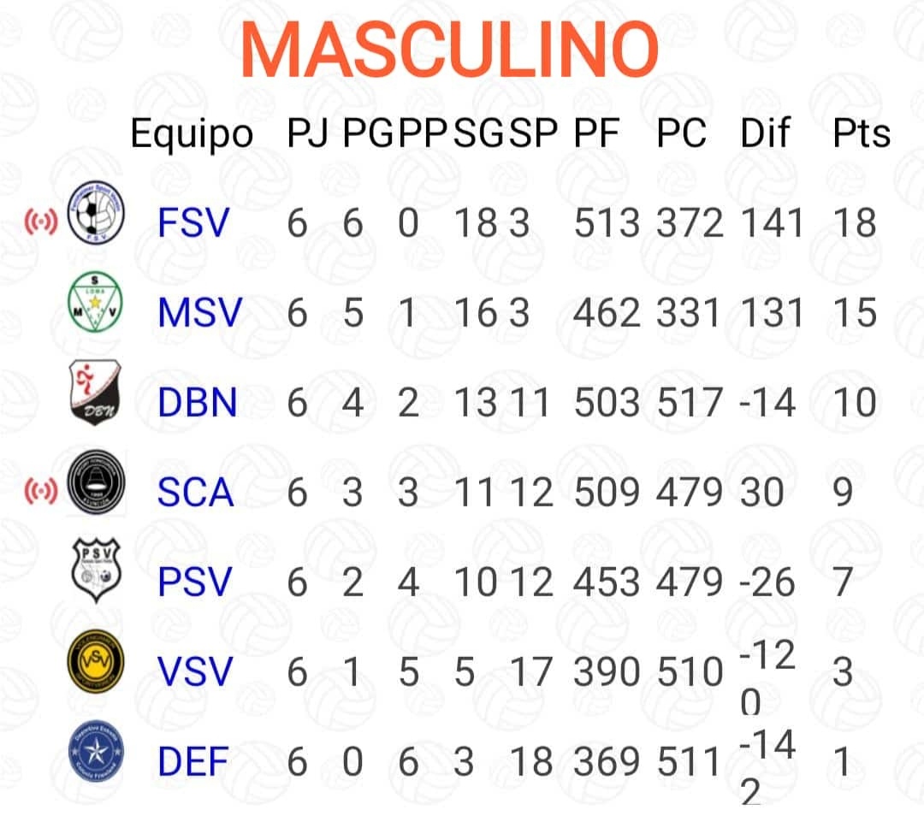Screen dimensions: 924x822
Task: Click the FSV team logo
Action: click(x=96, y=219)
